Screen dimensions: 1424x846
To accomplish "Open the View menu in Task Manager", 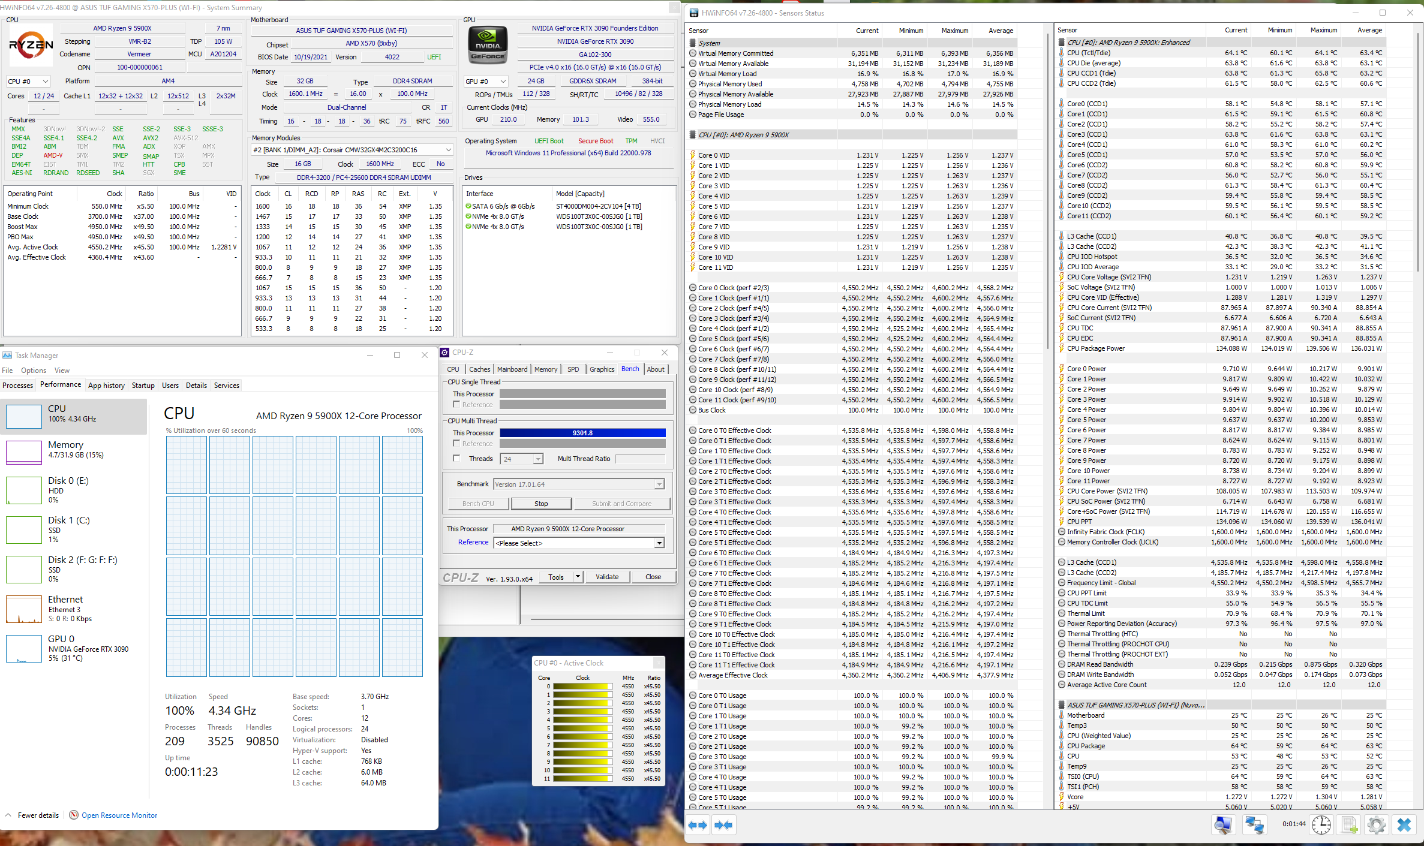I will 62,371.
